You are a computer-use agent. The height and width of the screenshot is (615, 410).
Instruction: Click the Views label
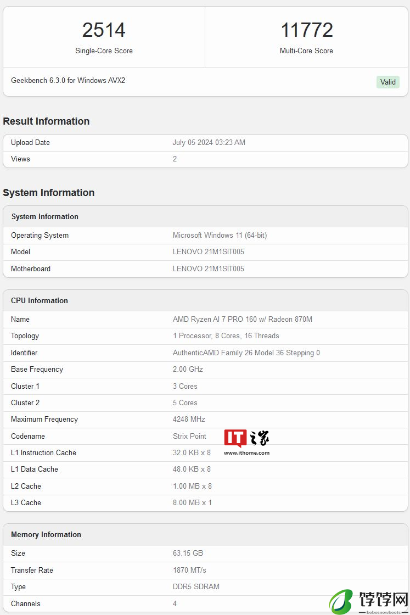click(20, 159)
